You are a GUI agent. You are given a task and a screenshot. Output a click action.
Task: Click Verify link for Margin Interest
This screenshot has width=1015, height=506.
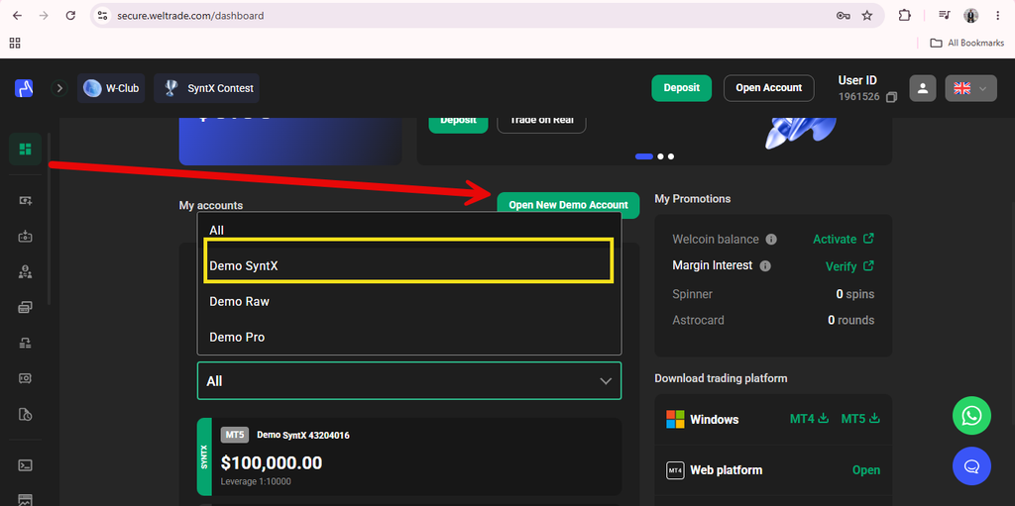pos(849,266)
